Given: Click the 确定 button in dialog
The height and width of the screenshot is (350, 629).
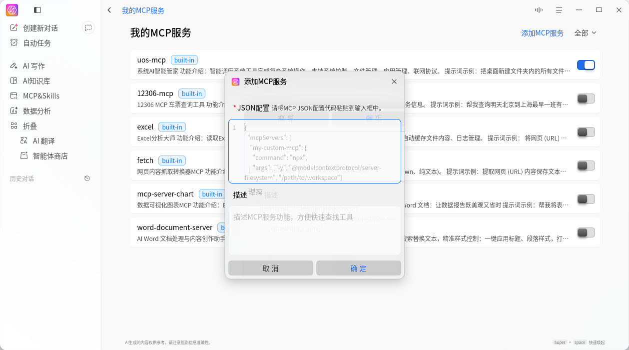Looking at the screenshot, I should [x=359, y=268].
